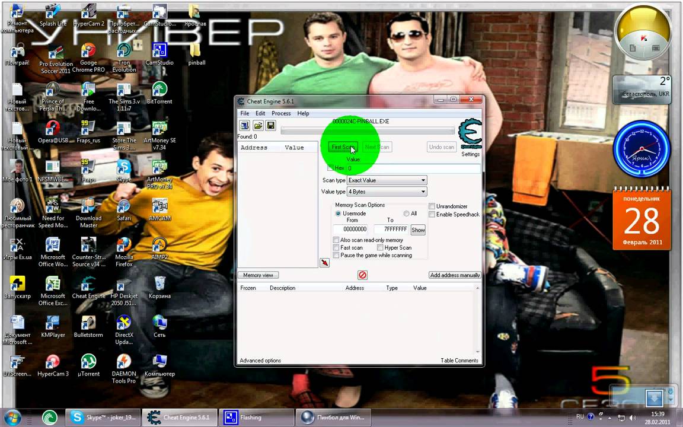Select the Opera@USB desktop shortcut

pyautogui.click(x=53, y=132)
